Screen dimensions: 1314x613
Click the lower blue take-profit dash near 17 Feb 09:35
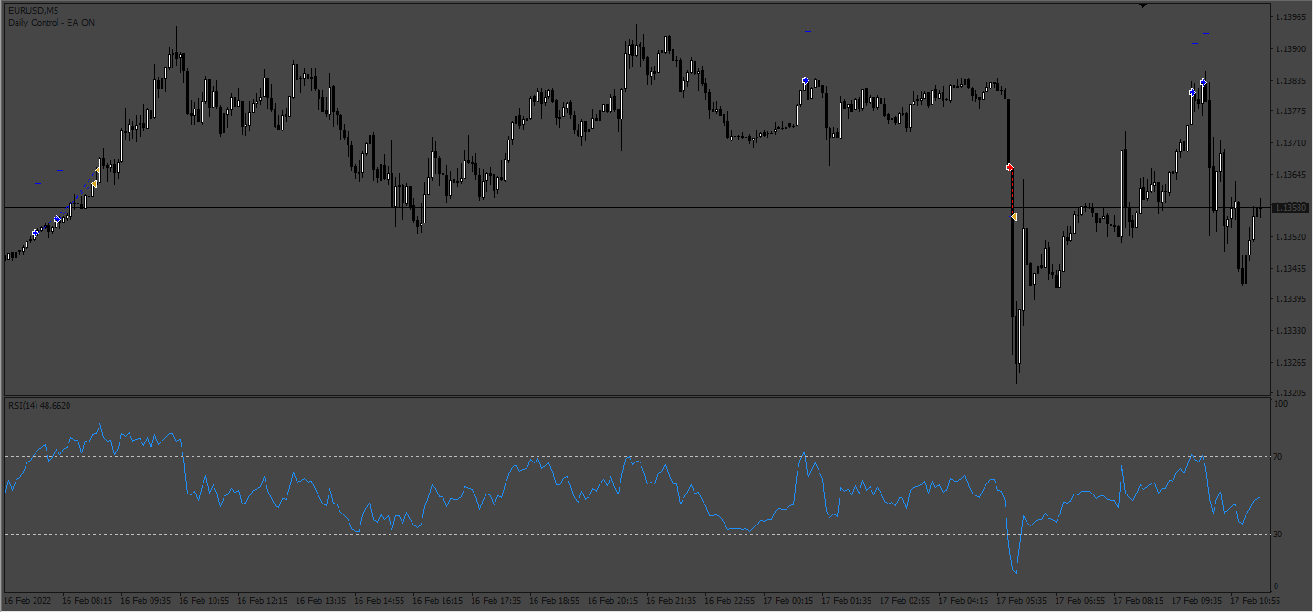tap(1194, 42)
